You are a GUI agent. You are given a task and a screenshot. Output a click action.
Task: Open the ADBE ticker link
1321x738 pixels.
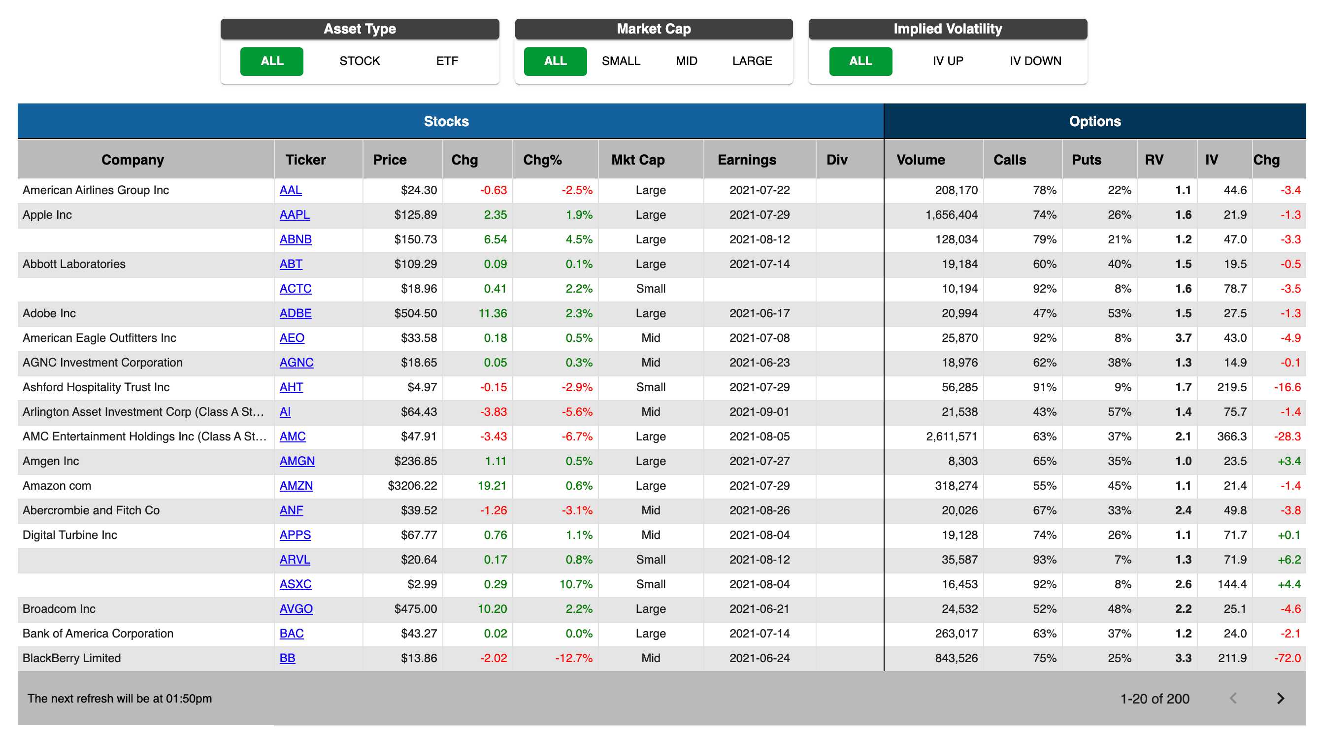[296, 313]
